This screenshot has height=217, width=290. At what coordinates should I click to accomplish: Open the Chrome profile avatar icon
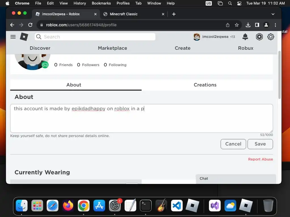(266, 25)
